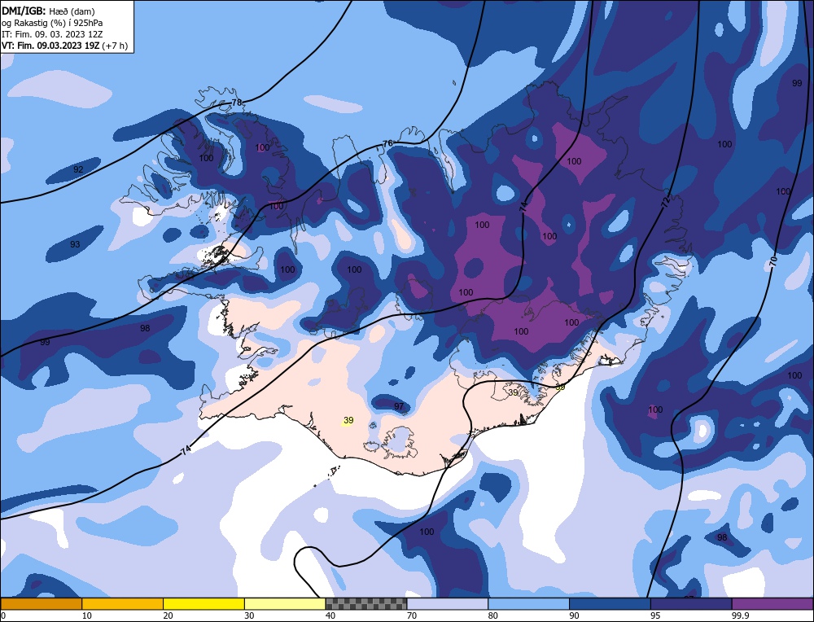The image size is (814, 622).
Task: Click the bright yellow 20–30 legend swatch
Action: point(203,603)
